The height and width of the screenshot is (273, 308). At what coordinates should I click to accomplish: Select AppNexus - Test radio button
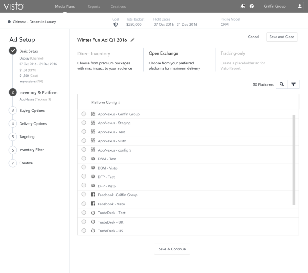click(84, 131)
